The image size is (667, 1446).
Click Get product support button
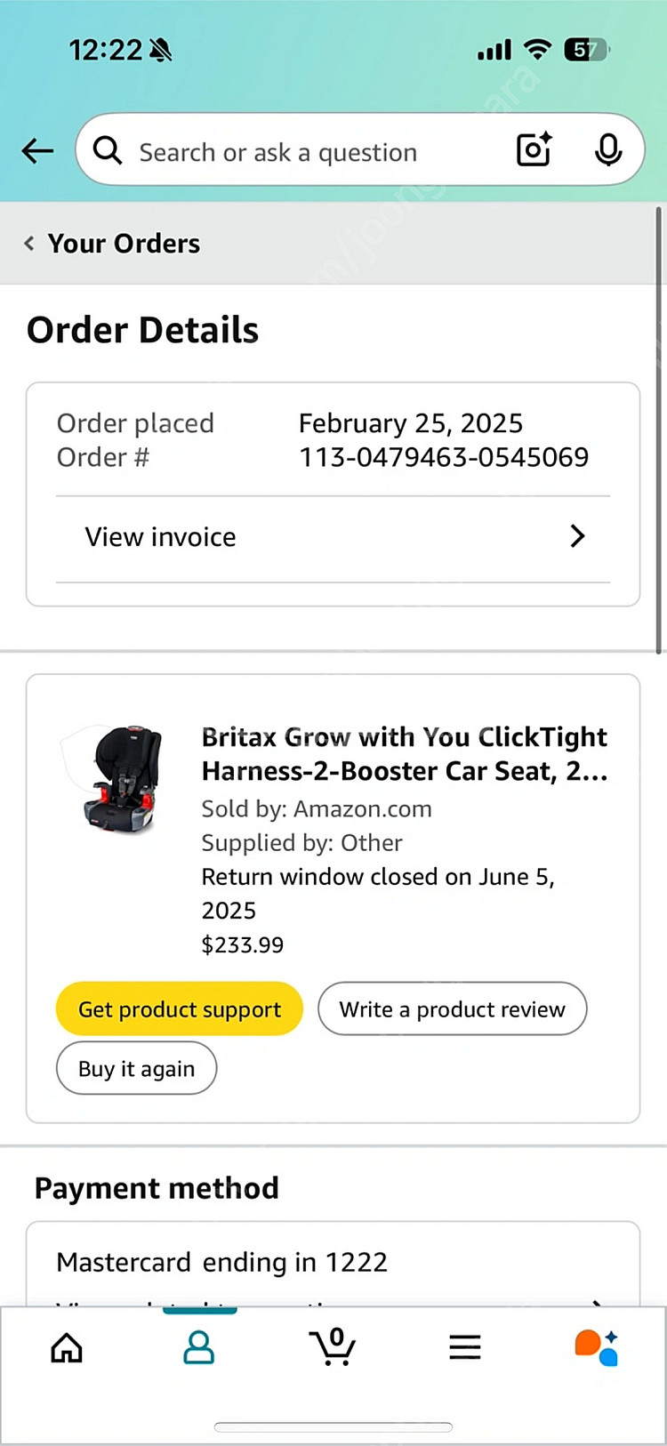pos(180,1009)
